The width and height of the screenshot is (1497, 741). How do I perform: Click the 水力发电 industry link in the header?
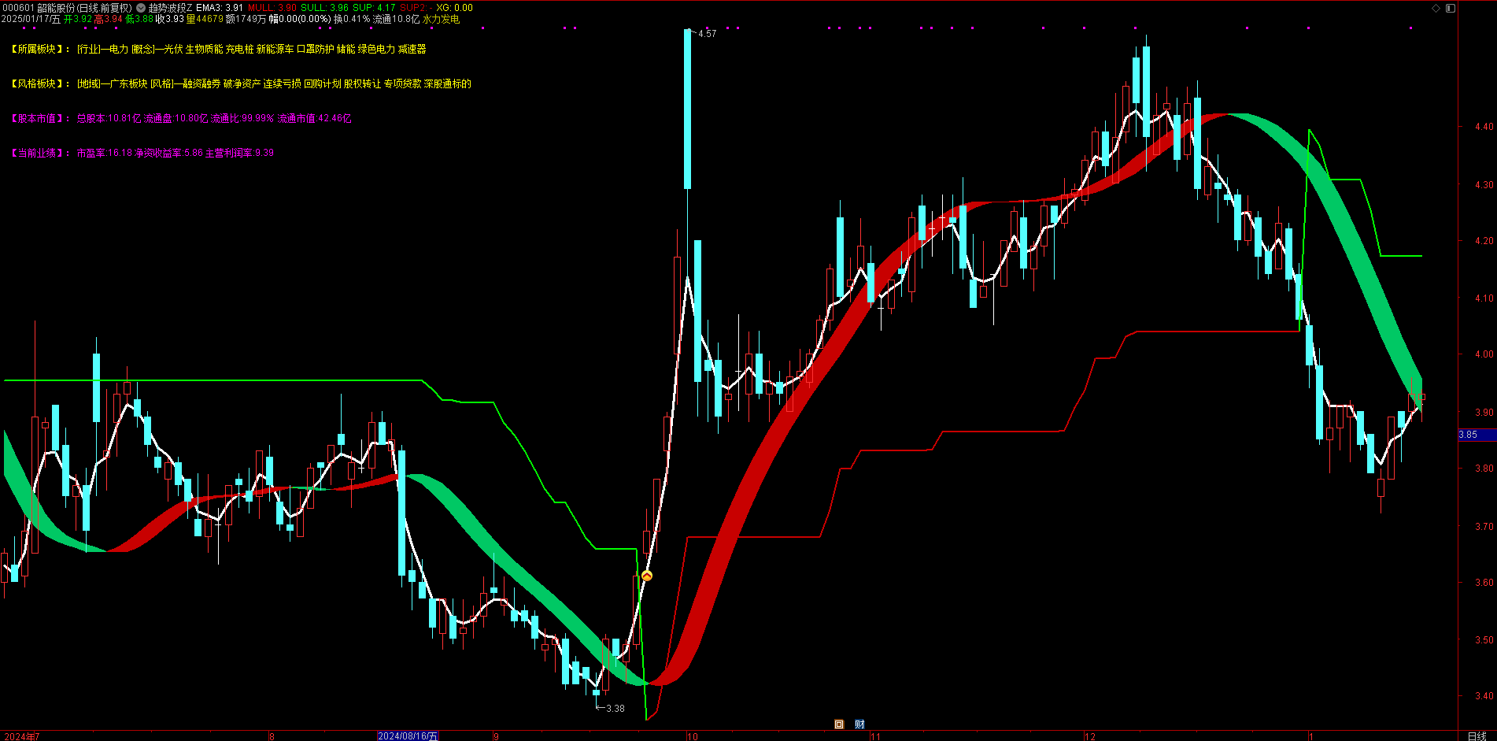(441, 19)
